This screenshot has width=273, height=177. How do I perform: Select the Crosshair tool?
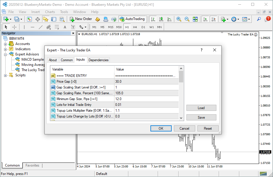coord(14,27)
